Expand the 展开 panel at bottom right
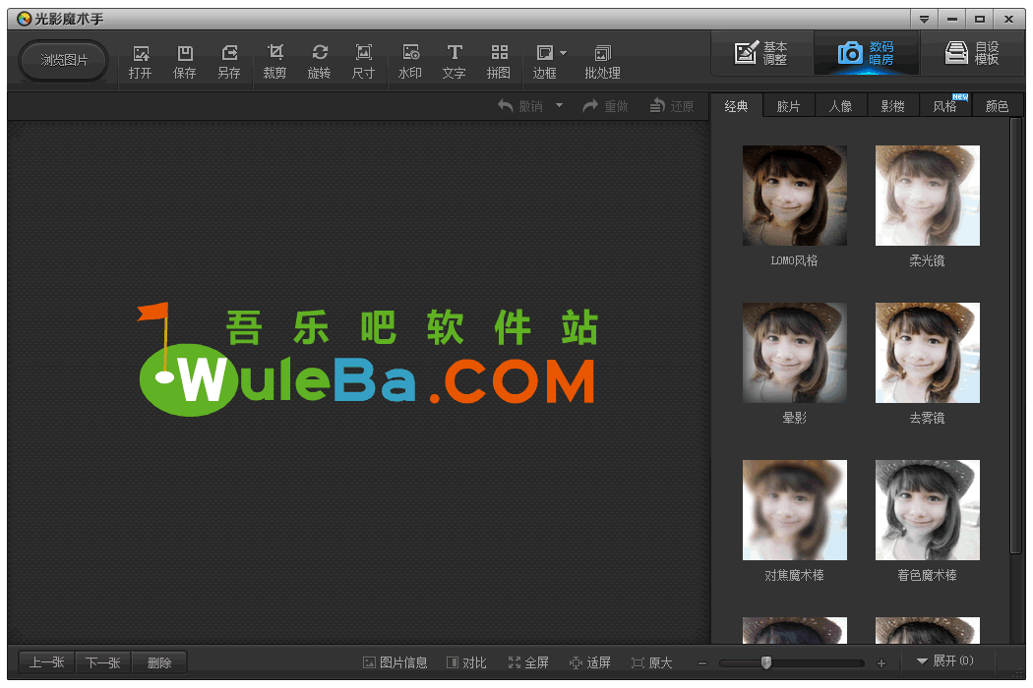 [945, 661]
